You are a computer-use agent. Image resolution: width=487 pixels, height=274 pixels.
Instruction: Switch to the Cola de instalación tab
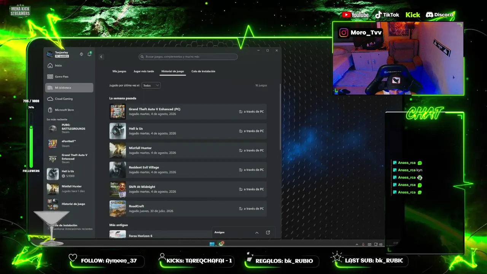(203, 71)
